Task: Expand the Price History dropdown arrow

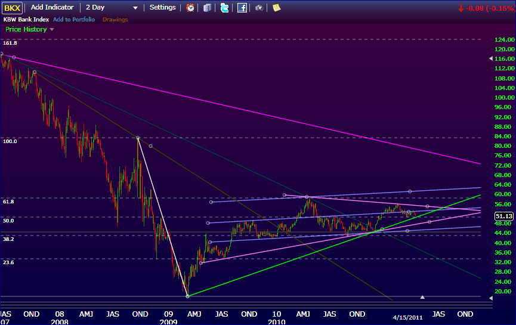Action: [x=52, y=29]
